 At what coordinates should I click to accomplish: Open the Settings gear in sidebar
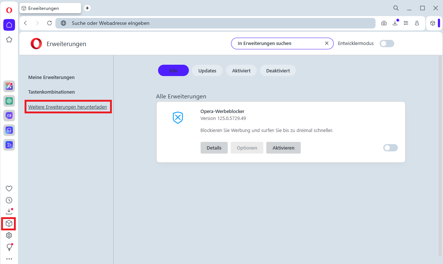tap(9, 235)
